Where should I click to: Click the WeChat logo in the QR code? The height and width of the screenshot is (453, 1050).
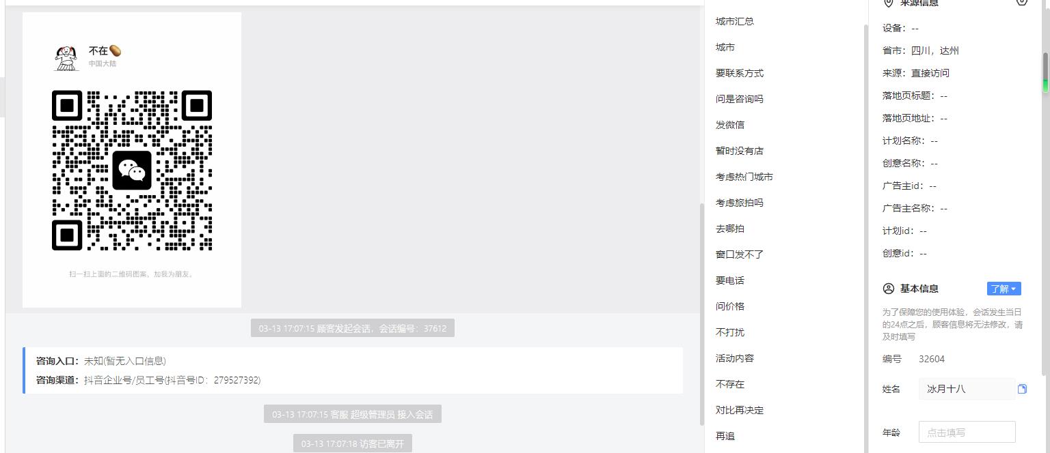[132, 170]
